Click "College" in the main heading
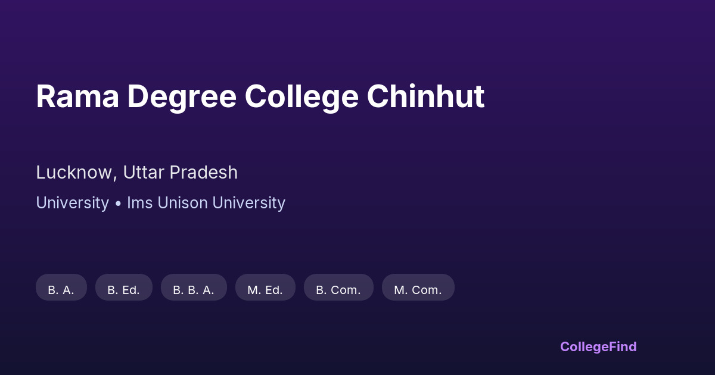Screen dimensions: 715x375 click(x=301, y=96)
